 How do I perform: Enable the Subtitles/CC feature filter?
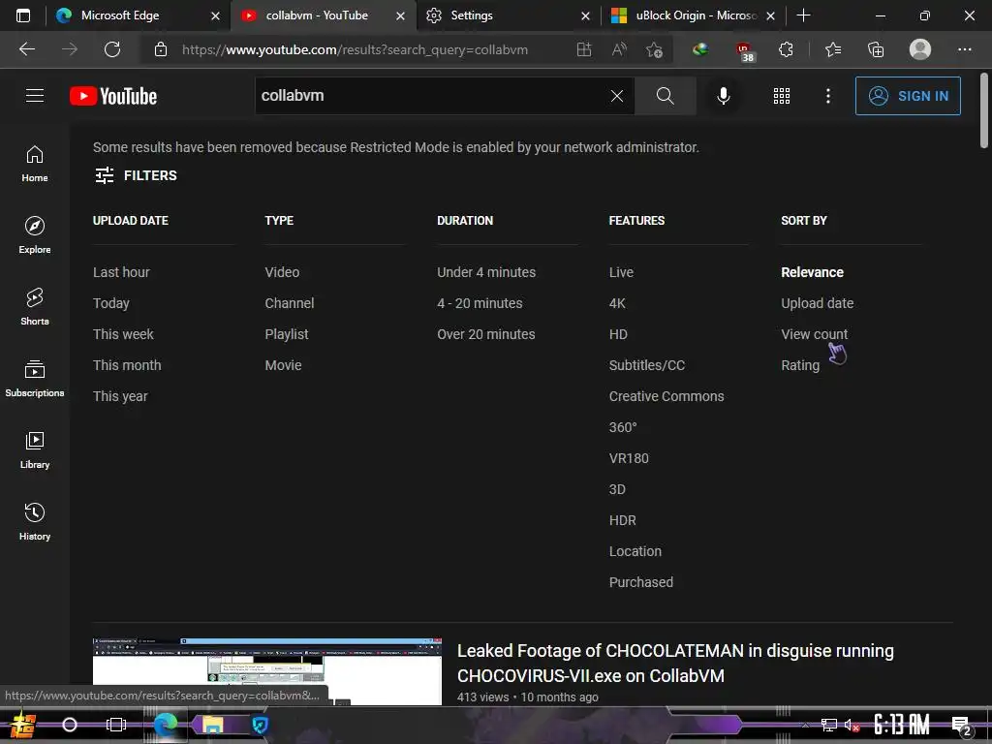click(x=647, y=365)
